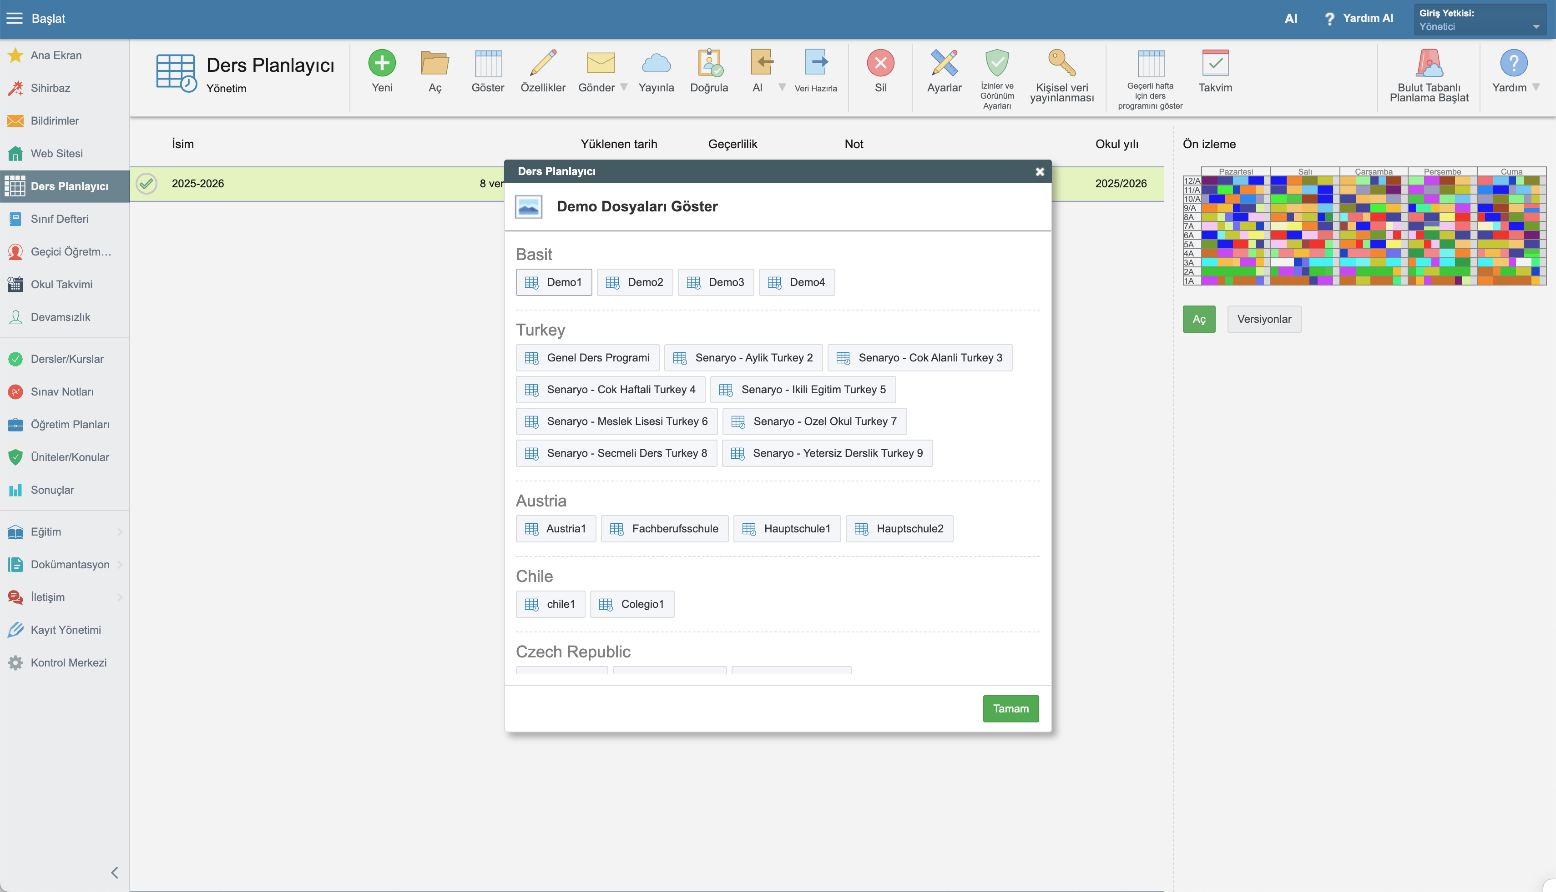The height and width of the screenshot is (892, 1556).
Task: Open İzinler ve Görünüm Ayarları shield icon
Action: pos(997,62)
